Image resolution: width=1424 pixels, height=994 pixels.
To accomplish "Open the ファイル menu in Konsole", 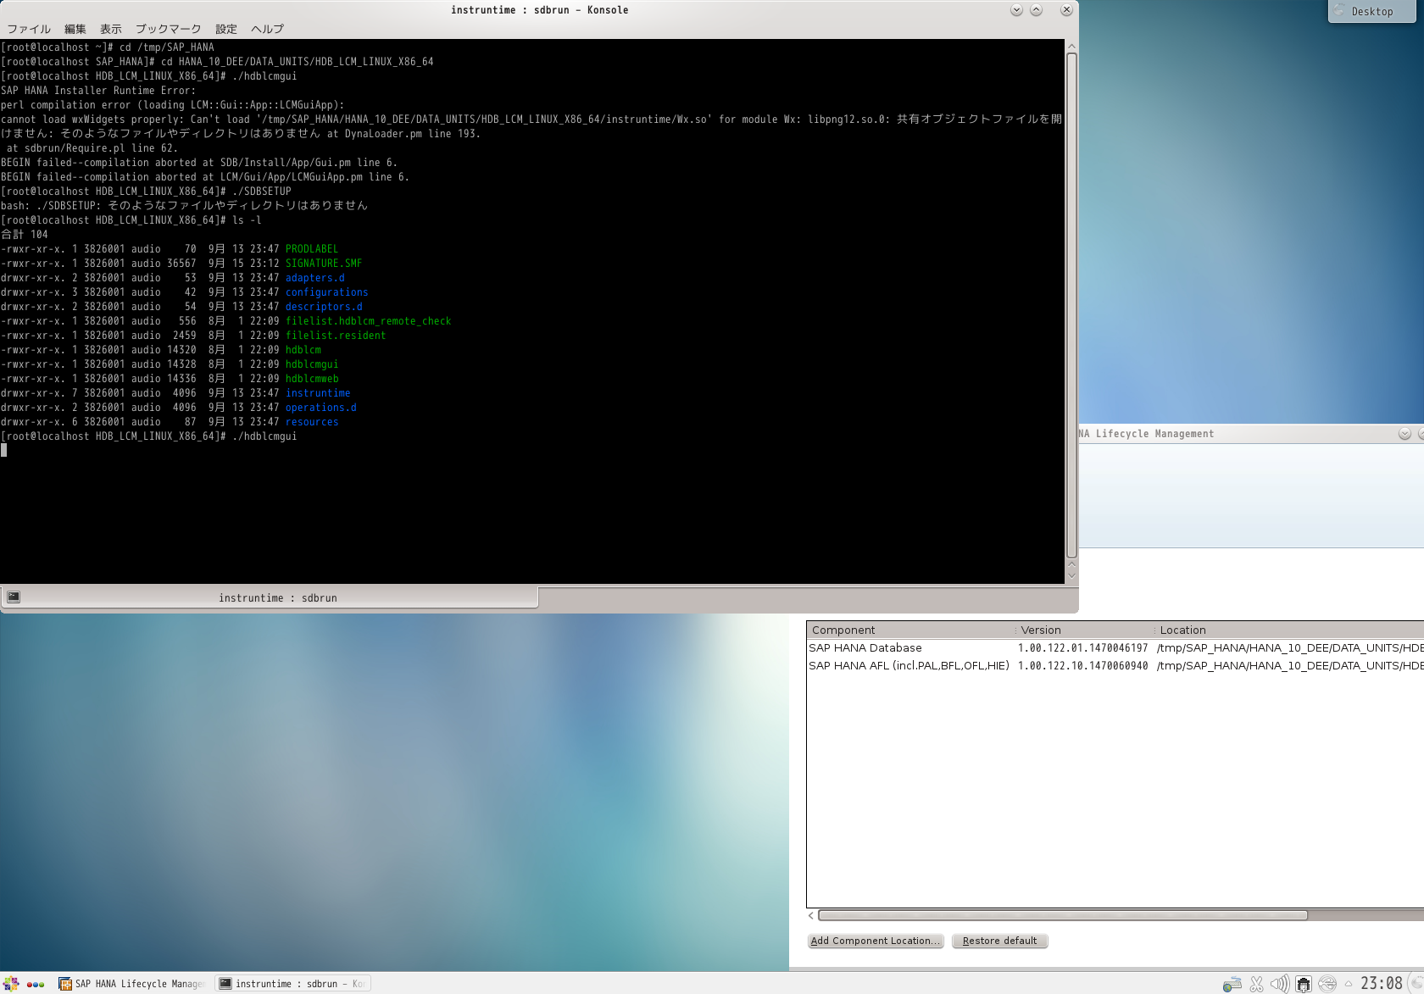I will tap(29, 29).
